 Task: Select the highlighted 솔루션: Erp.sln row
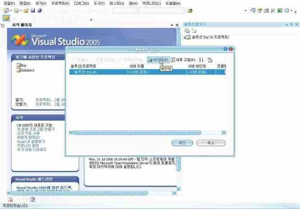[148, 72]
